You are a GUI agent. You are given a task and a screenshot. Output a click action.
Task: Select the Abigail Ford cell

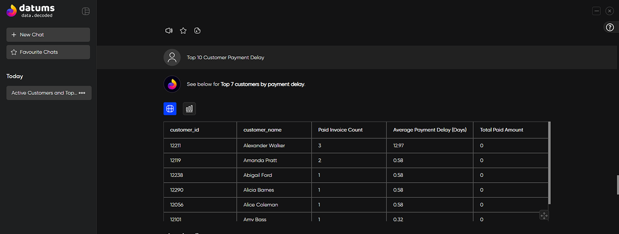pos(274,175)
